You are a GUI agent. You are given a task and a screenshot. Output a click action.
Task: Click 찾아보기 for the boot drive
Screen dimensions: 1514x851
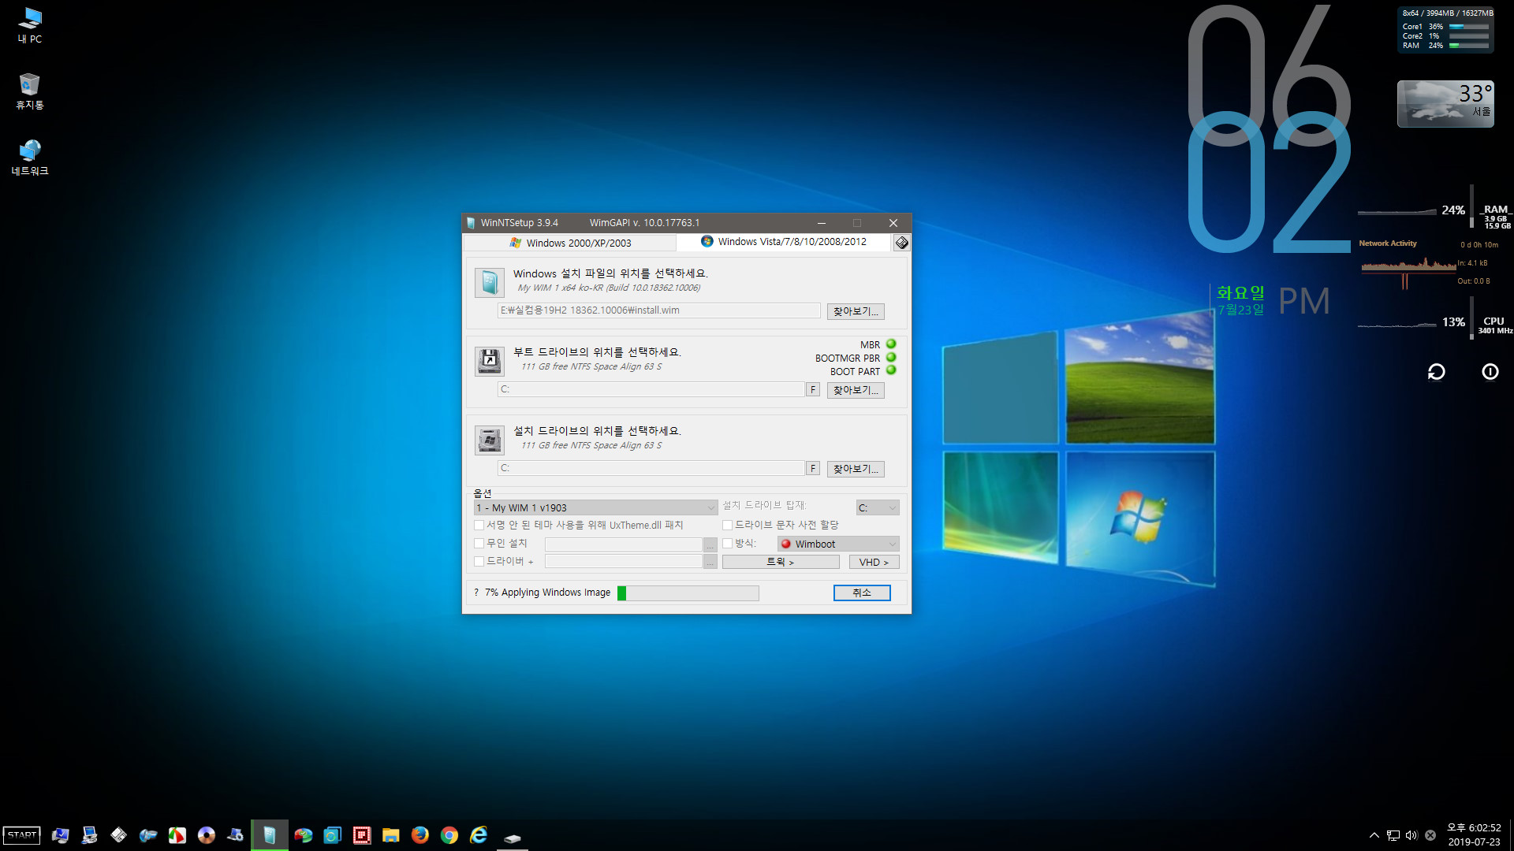coord(856,390)
